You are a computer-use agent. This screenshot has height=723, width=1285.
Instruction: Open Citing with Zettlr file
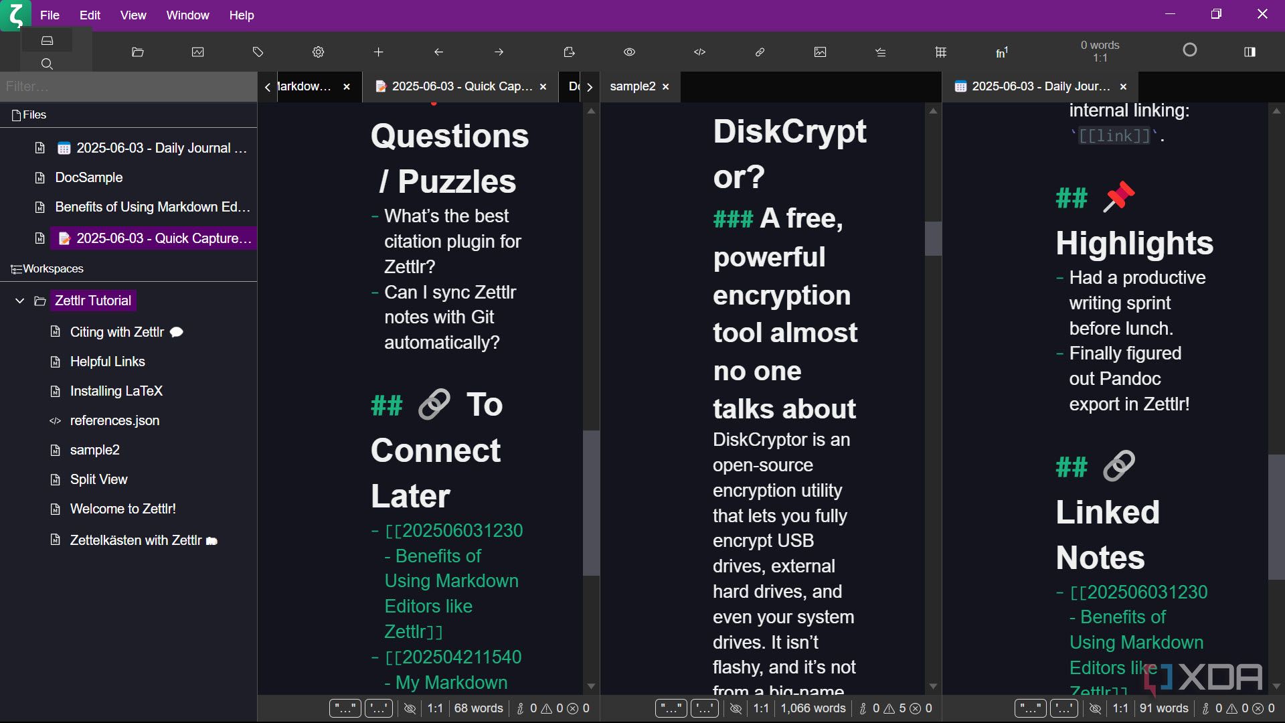(x=117, y=332)
